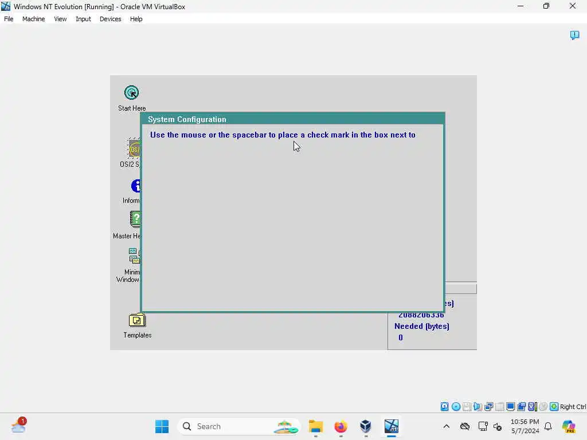The width and height of the screenshot is (587, 440).
Task: Click the optical drive indicator in status bar
Action: coord(456,407)
